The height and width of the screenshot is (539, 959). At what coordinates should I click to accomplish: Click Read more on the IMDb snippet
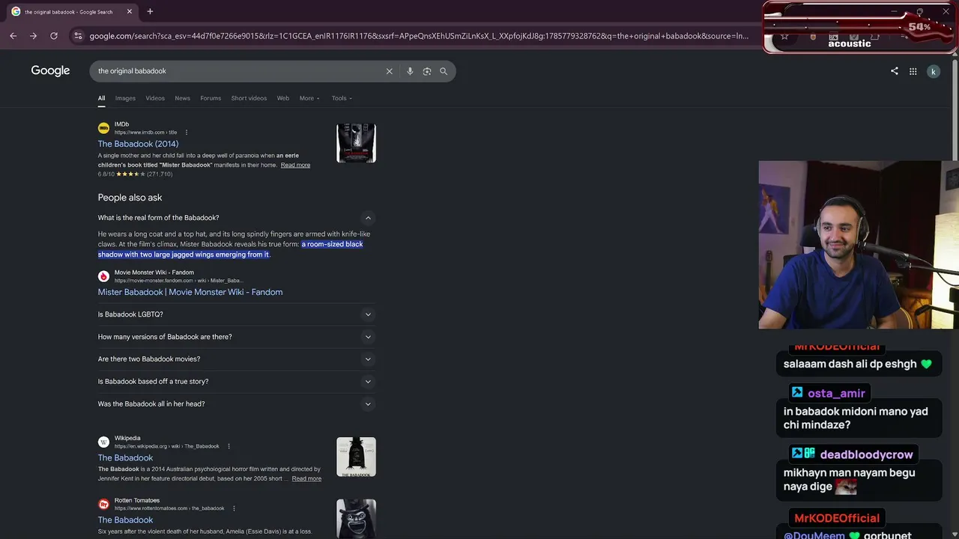point(295,165)
